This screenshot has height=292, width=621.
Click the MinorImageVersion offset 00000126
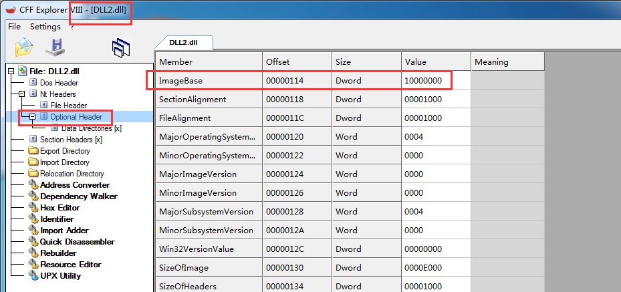click(285, 193)
